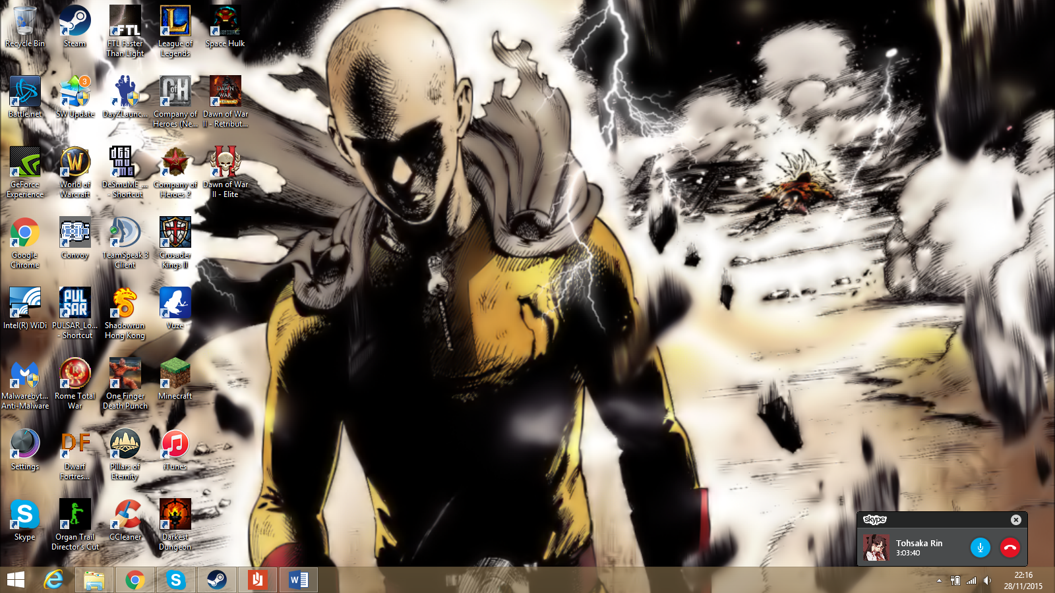Open the Windows Start button
The width and height of the screenshot is (1055, 593).
click(x=16, y=580)
